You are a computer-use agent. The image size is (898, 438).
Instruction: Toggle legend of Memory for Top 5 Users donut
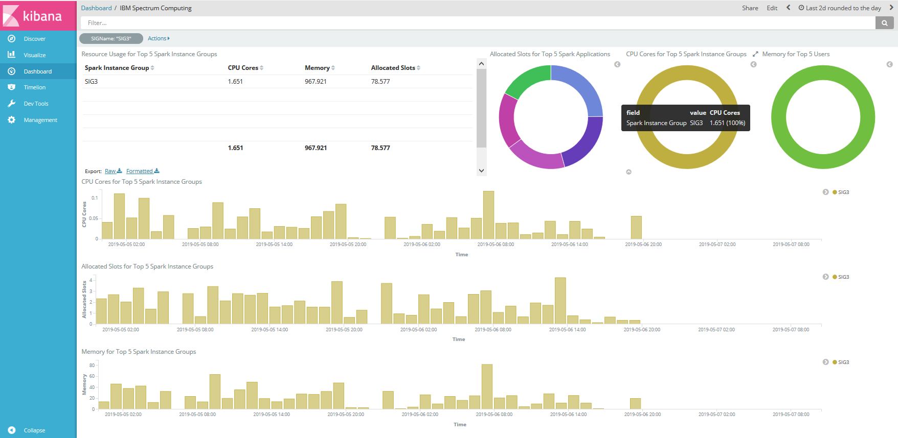tap(889, 64)
